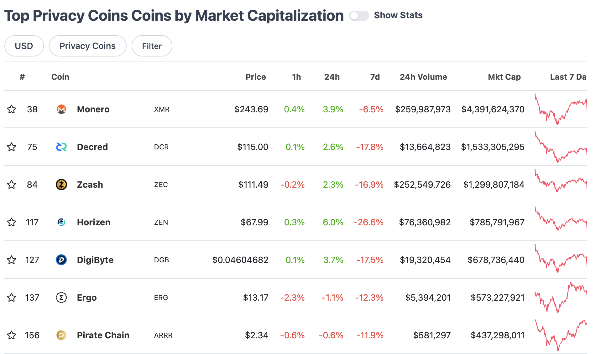Click the Pirate Chain logo icon
The width and height of the screenshot is (601, 354).
click(x=61, y=335)
